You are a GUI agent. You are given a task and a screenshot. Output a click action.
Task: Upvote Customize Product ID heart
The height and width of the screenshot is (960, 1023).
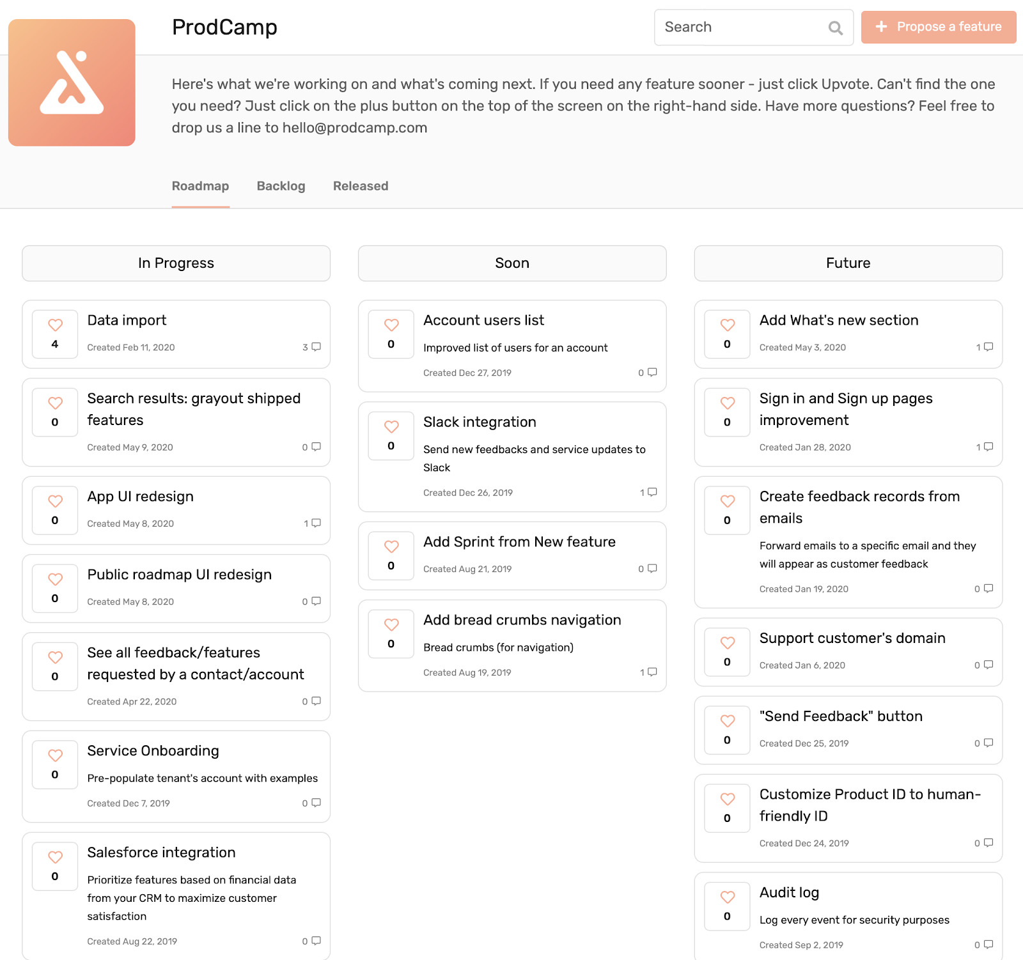click(728, 799)
